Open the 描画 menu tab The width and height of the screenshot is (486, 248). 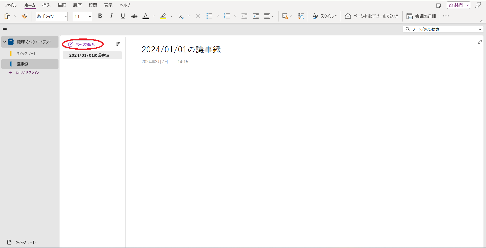coord(62,5)
